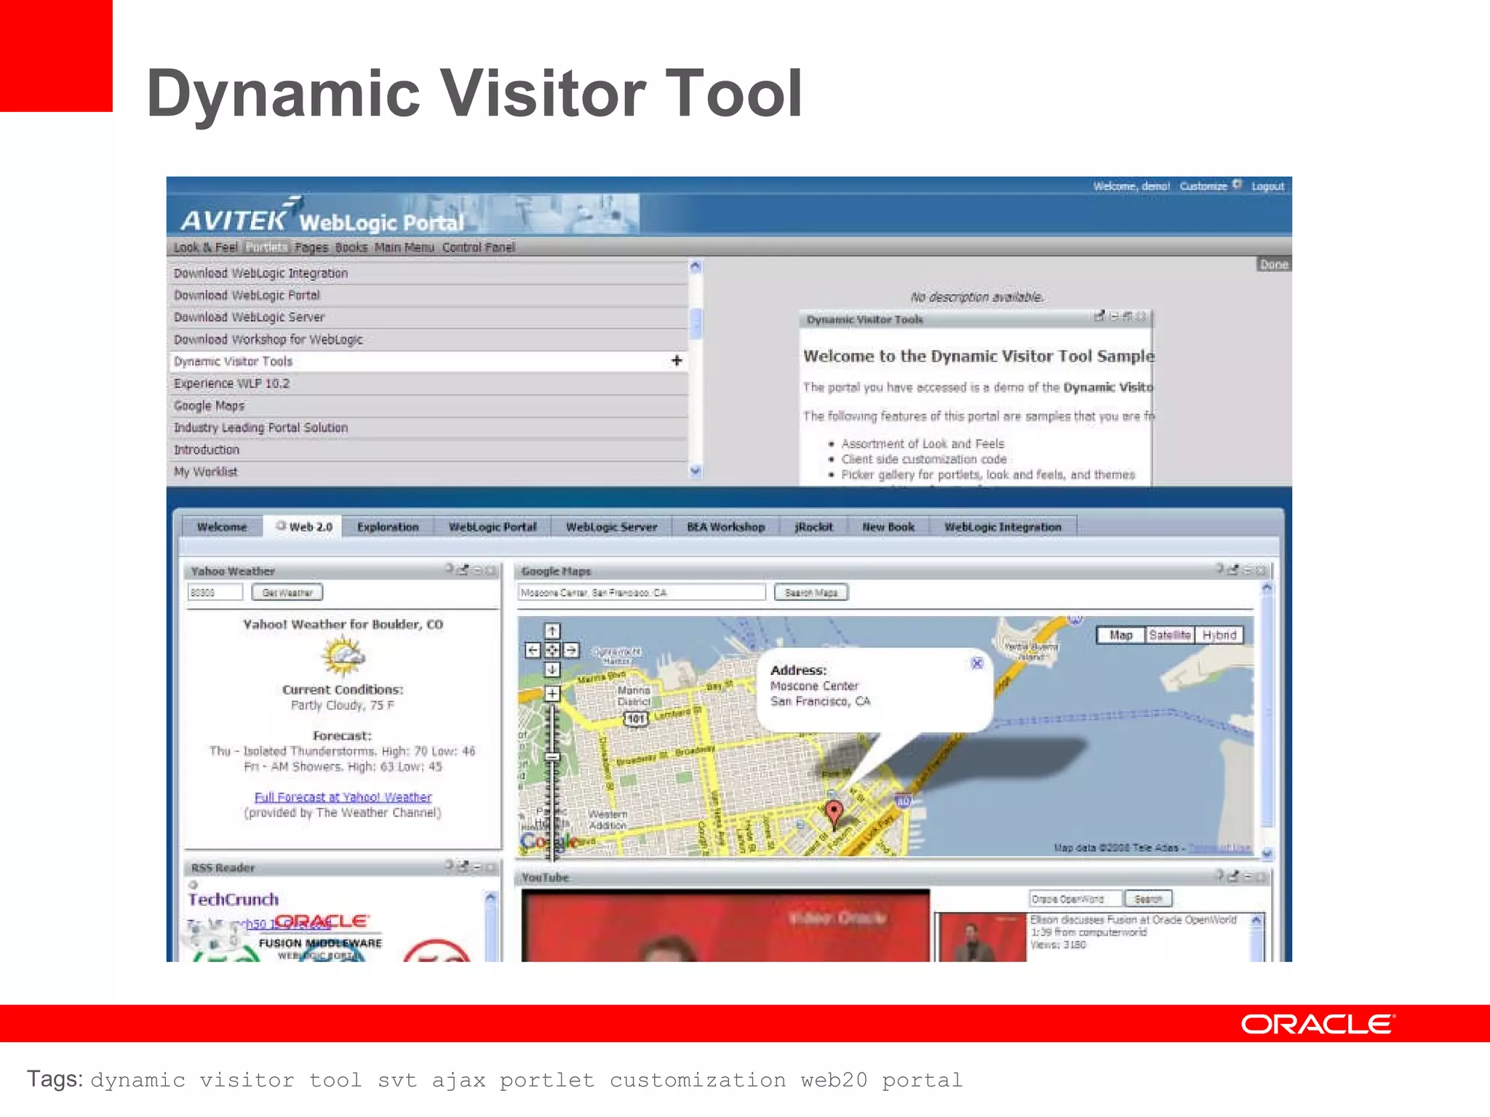Select Google Maps in the portlet list

(x=428, y=406)
